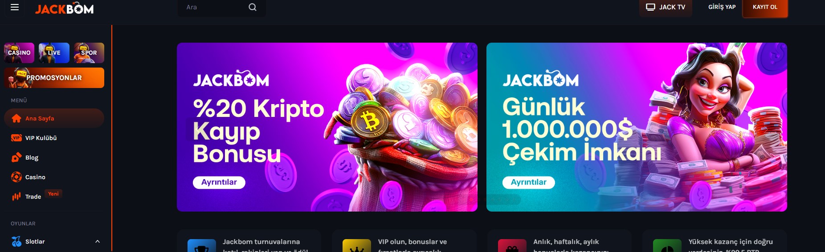Click the Jackbom logo
This screenshot has width=825, height=252.
(x=65, y=8)
